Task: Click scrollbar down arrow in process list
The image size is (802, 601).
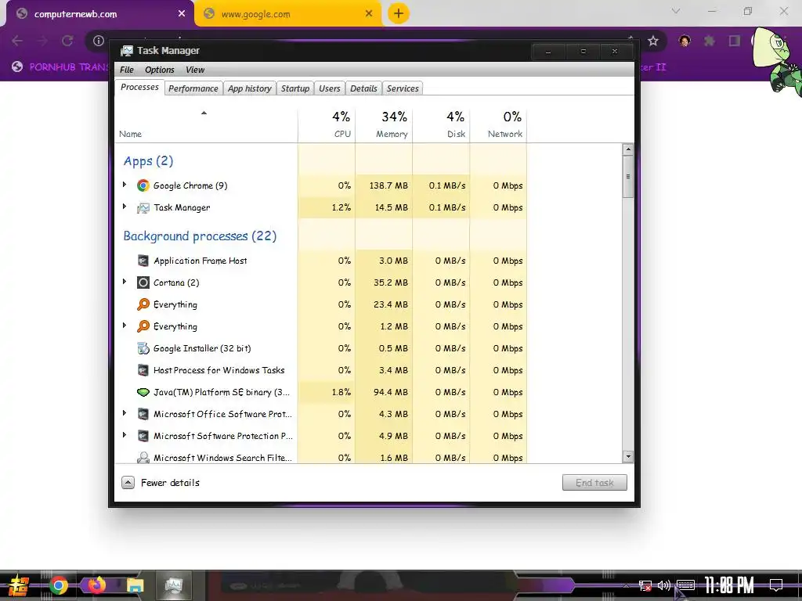Action: tap(628, 456)
